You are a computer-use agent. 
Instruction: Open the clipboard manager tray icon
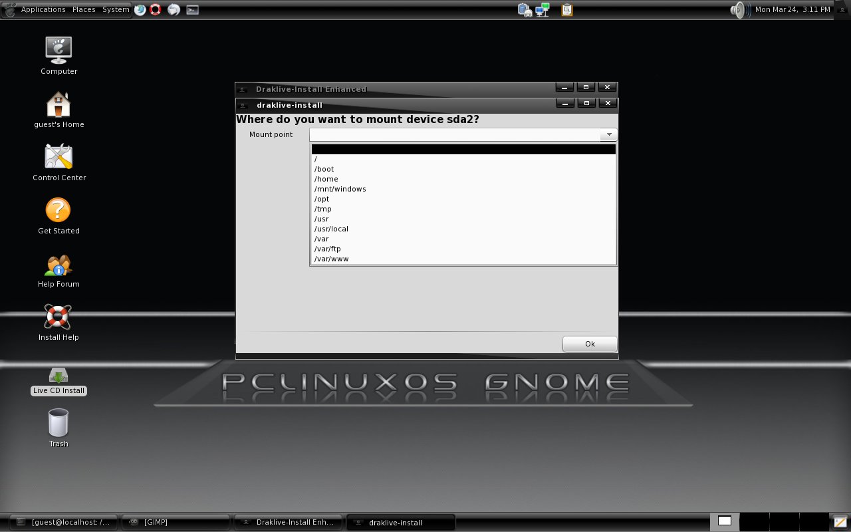pyautogui.click(x=566, y=9)
